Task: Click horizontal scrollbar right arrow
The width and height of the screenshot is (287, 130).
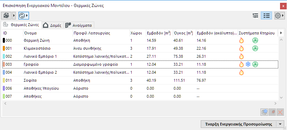Action: click(275, 103)
